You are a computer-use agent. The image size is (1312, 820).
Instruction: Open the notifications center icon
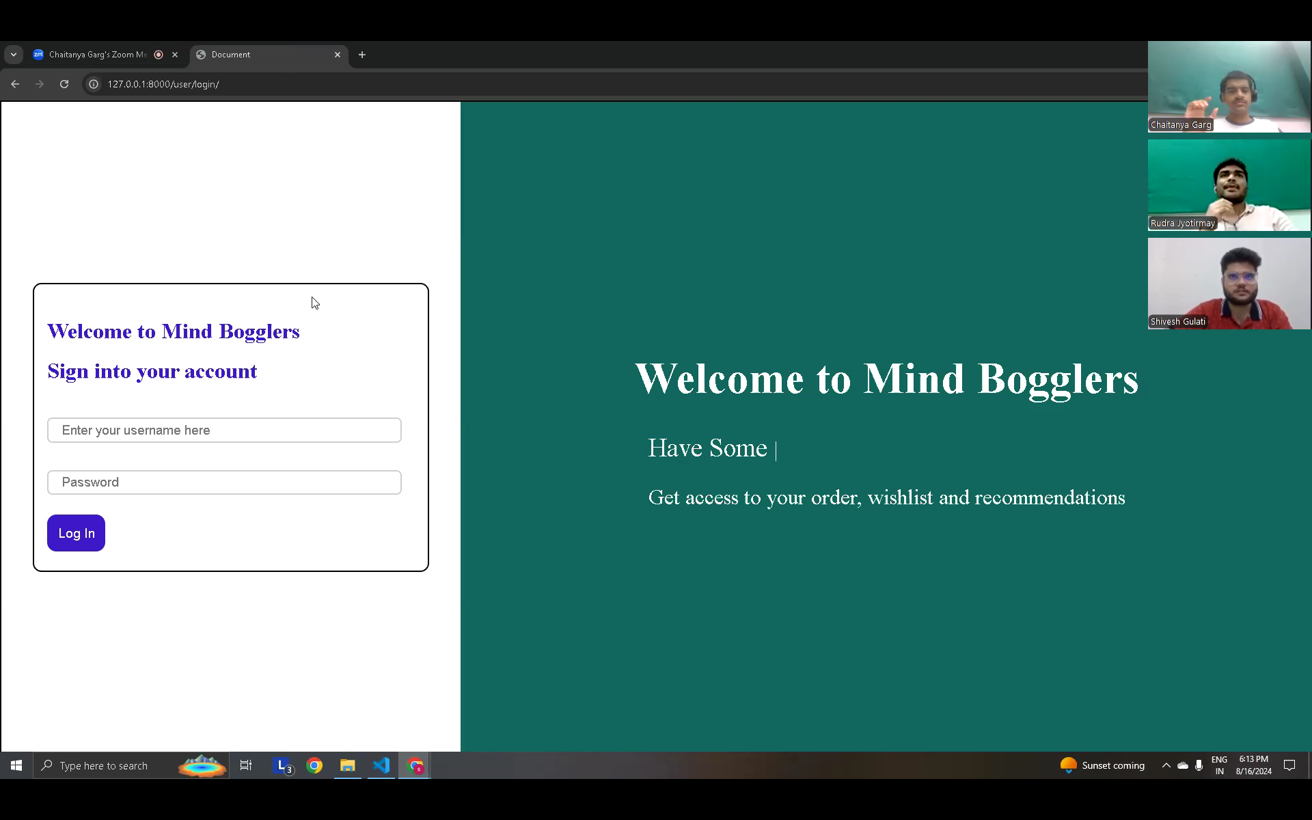coord(1289,766)
